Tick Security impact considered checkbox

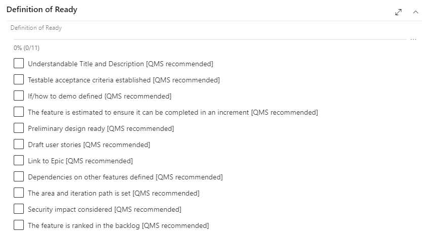click(19, 209)
